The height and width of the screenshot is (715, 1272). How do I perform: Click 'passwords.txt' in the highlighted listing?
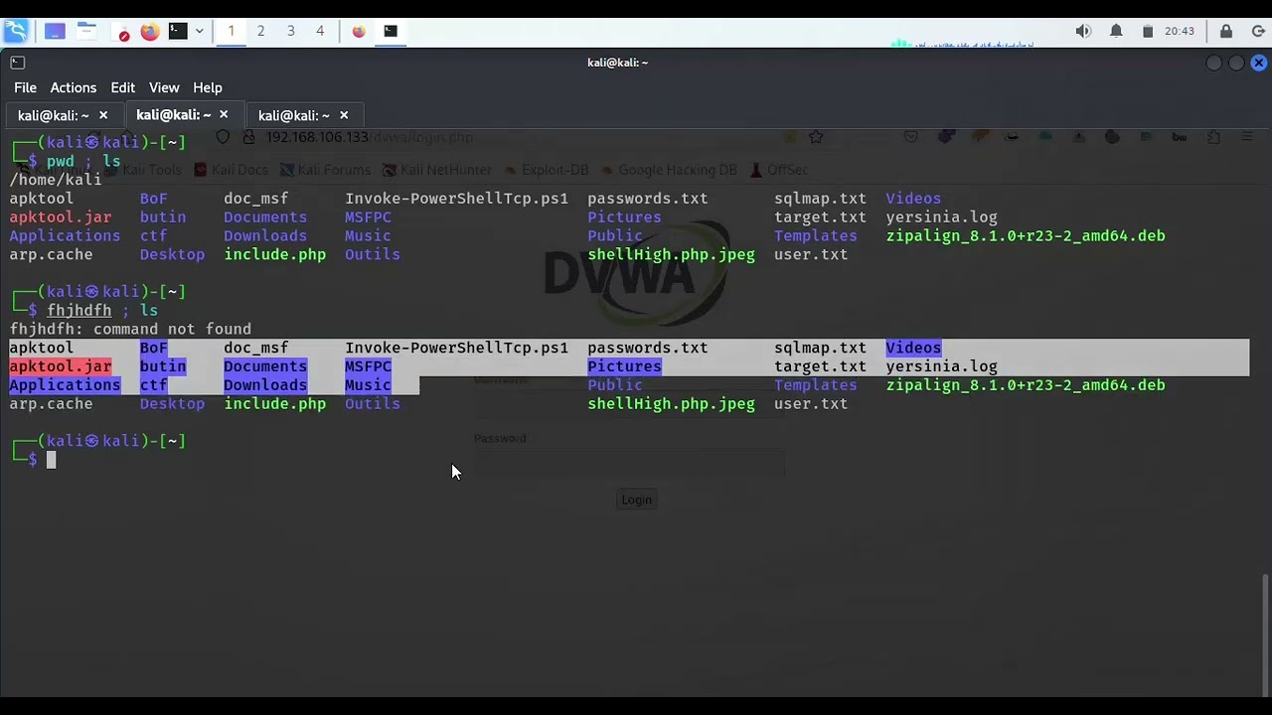(647, 348)
